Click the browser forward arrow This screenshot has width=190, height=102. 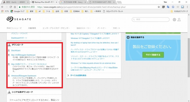(x=7, y=7)
